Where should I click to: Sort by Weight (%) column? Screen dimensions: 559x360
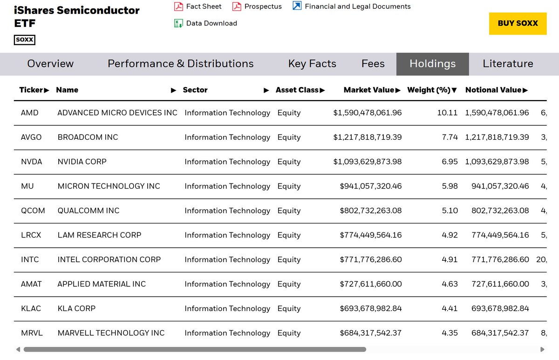432,90
